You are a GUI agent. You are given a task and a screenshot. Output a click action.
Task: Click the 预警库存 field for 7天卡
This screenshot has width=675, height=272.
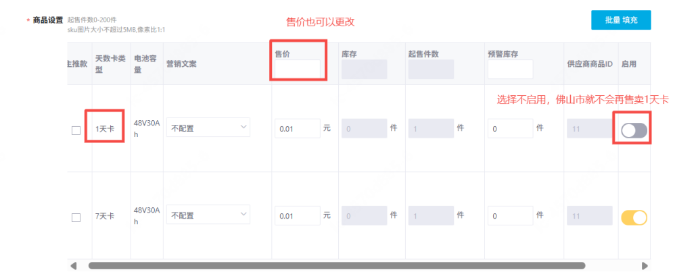510,216
